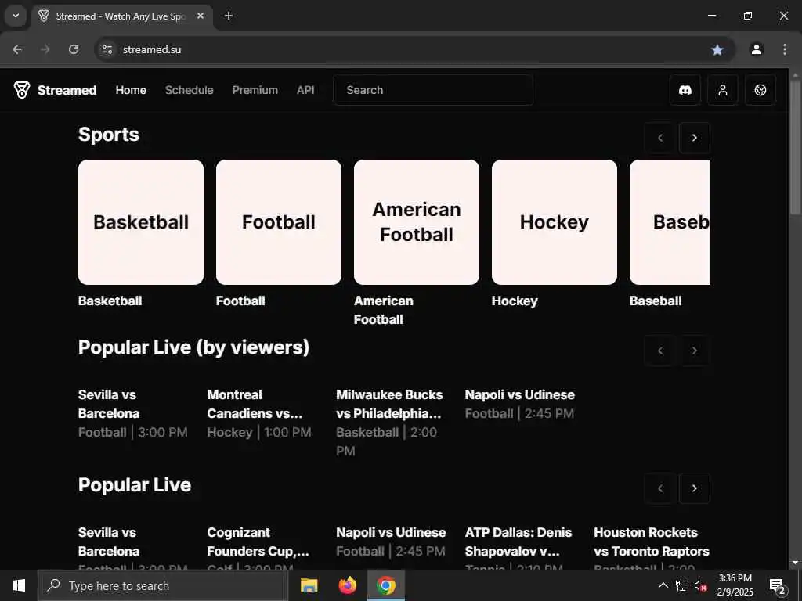802x601 pixels.
Task: Open a new browser tab
Action: [229, 16]
